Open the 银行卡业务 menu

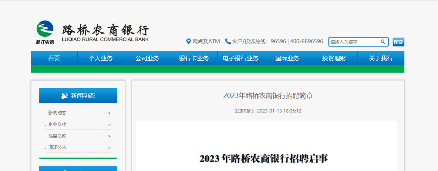tap(194, 58)
